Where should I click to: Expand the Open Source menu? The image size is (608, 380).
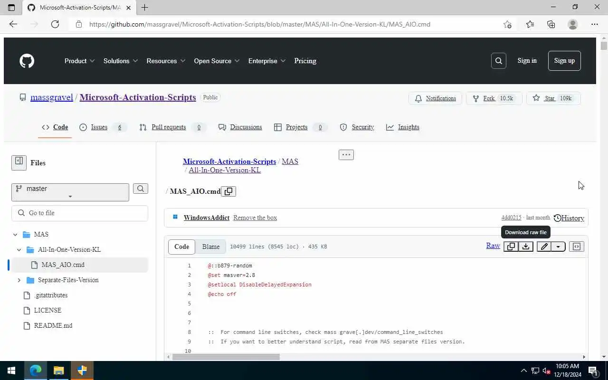pyautogui.click(x=217, y=61)
